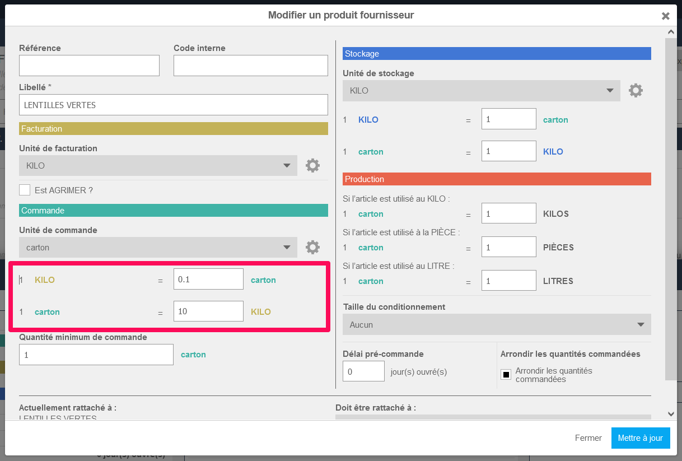Expand the Unité de stockage dropdown
The height and width of the screenshot is (461, 682).
(x=481, y=91)
